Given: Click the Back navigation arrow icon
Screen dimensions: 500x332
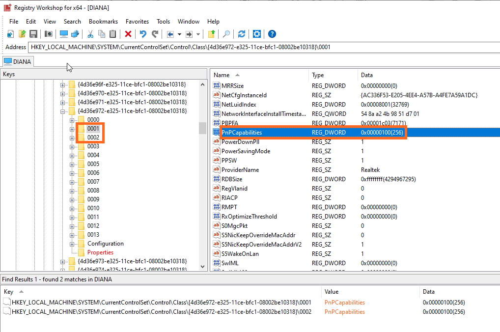Looking at the screenshot, I should coord(170,34).
